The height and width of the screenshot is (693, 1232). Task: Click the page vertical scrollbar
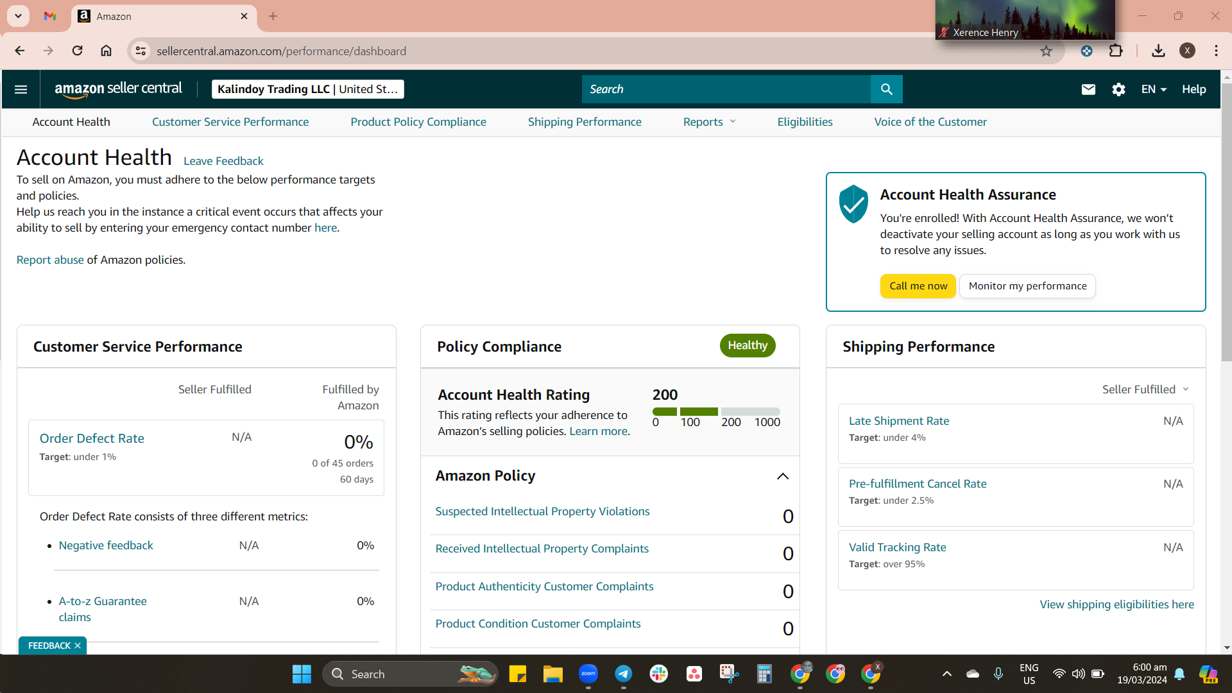click(1226, 221)
